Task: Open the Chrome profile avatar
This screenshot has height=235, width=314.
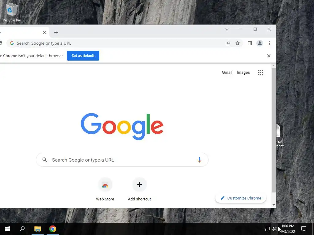Action: (x=259, y=43)
